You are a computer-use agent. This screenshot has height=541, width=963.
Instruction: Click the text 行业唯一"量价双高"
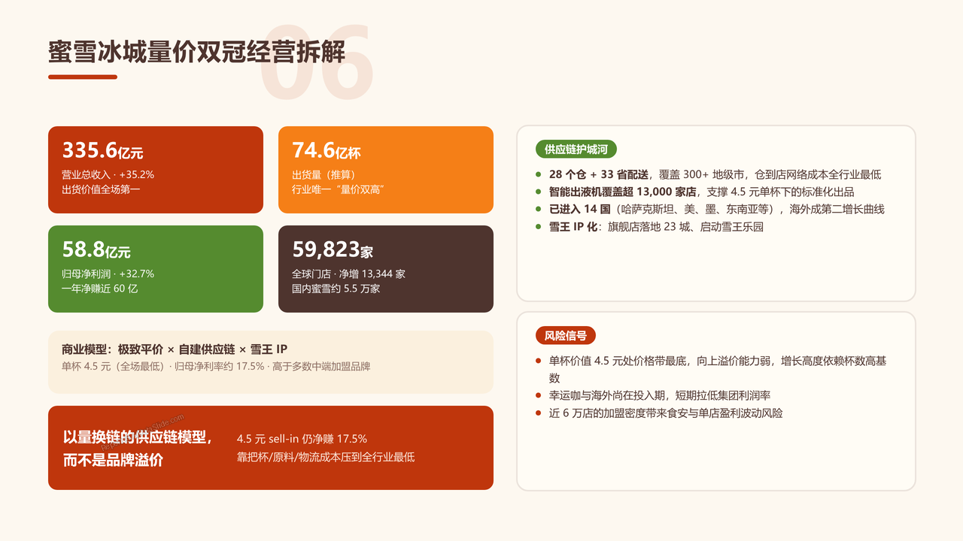(x=338, y=189)
